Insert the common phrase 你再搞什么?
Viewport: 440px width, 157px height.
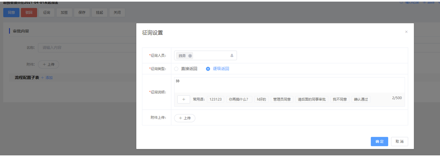click(239, 99)
